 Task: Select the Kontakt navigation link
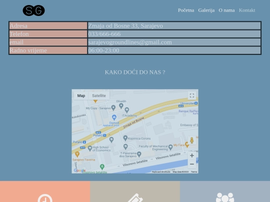(247, 10)
